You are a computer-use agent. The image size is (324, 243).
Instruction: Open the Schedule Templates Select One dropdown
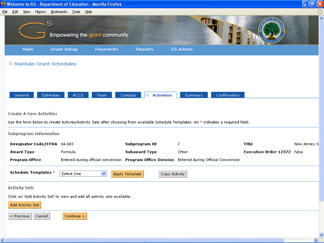(x=83, y=174)
